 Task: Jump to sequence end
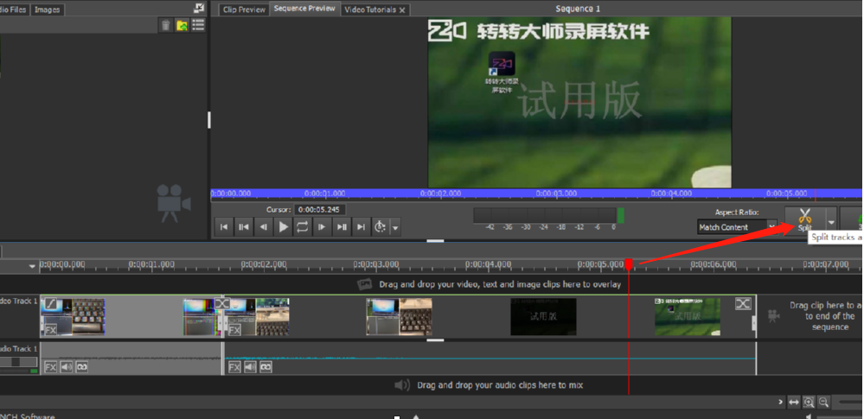[x=362, y=226]
